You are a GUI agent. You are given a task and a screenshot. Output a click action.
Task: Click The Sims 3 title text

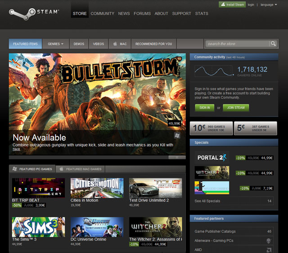click(x=24, y=240)
